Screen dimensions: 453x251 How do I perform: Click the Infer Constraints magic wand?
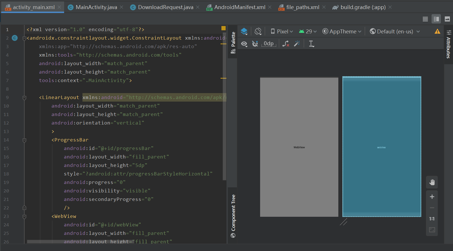point(297,44)
